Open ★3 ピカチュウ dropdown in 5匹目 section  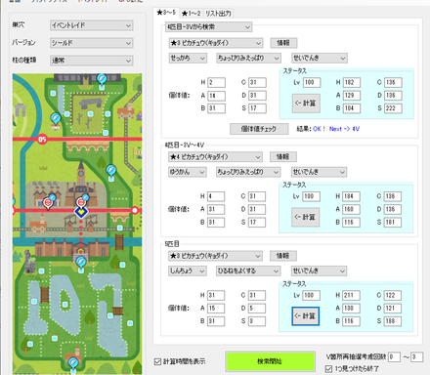point(215,256)
